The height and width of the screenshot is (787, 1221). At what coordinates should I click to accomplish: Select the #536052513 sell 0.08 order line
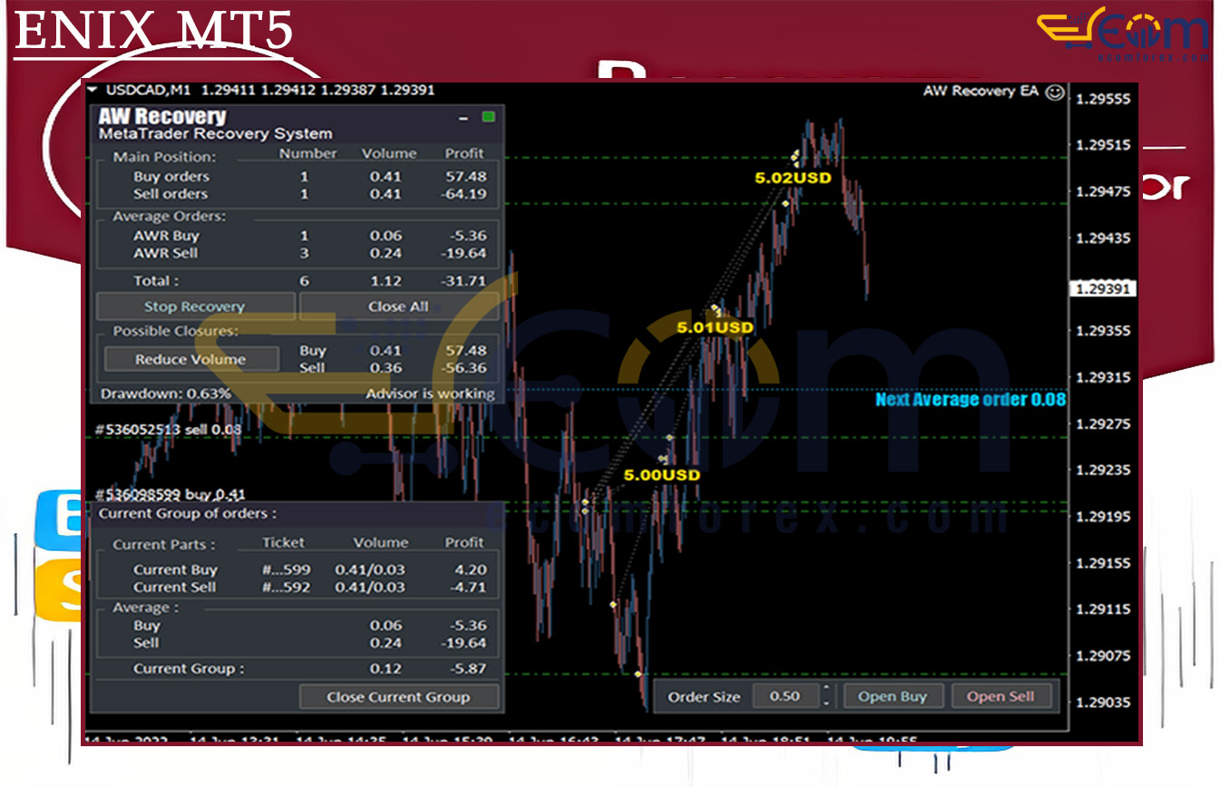[169, 430]
